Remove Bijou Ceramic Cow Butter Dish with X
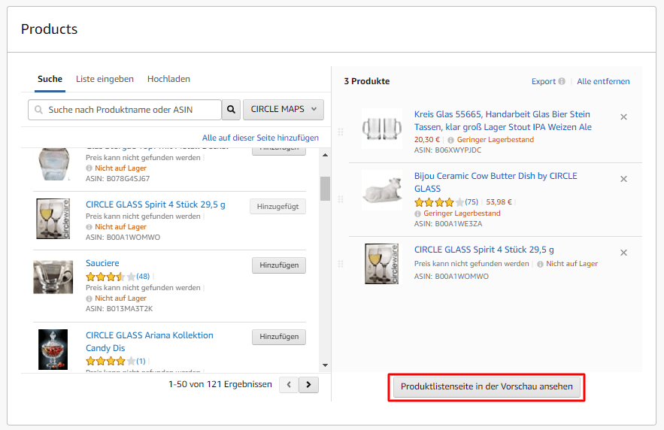The image size is (664, 430). (x=624, y=179)
